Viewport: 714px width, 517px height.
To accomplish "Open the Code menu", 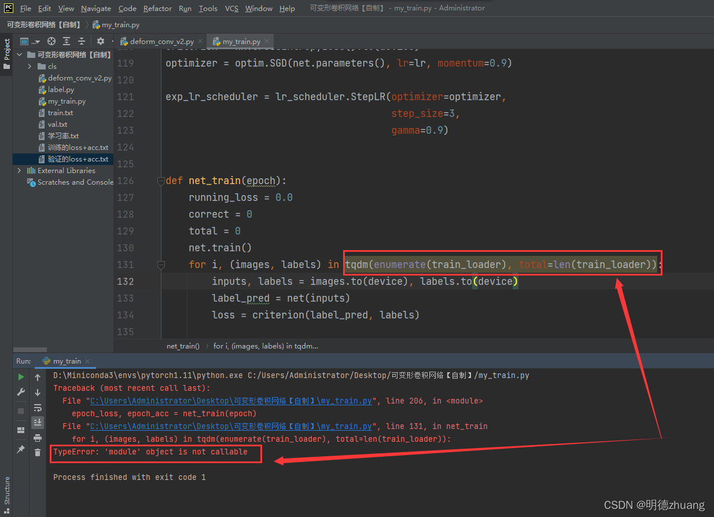I will coord(127,8).
